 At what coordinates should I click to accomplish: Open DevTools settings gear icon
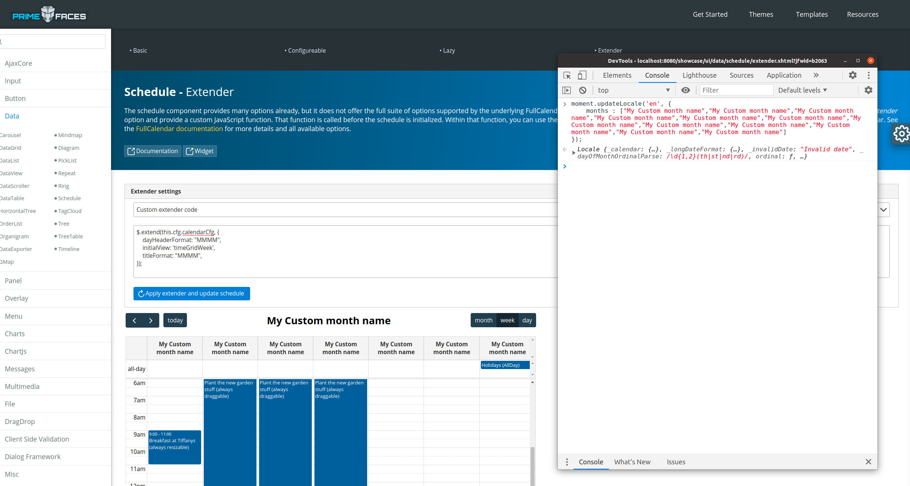pos(852,75)
